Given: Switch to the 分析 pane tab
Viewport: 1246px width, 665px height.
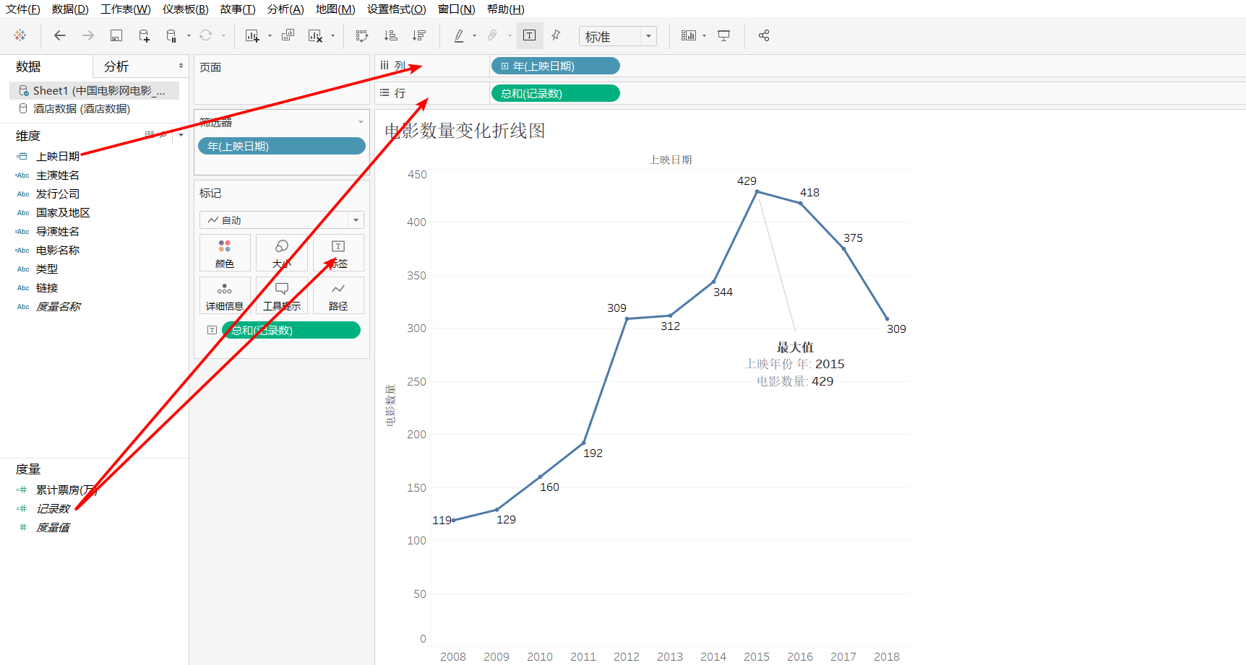Looking at the screenshot, I should [116, 66].
